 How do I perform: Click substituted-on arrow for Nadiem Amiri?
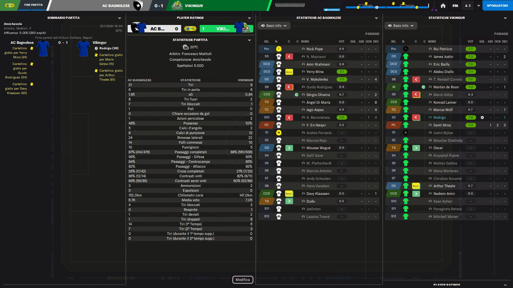416,194
